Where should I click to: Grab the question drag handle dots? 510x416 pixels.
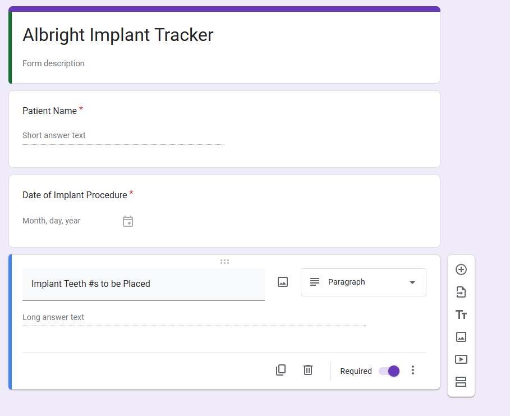[224, 262]
